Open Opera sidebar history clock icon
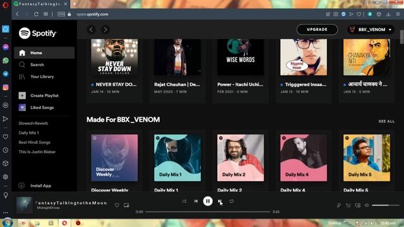Viewport: 404px width, 227px height. (6, 150)
